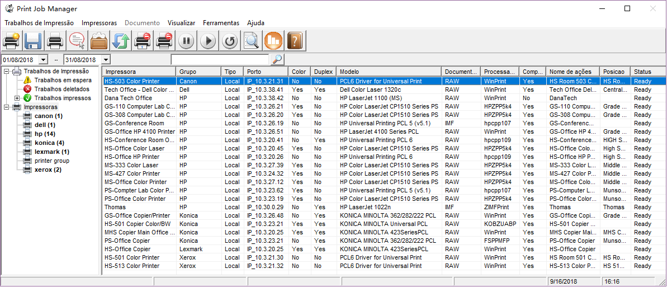
Task: Open document preview magnifier icon
Action: (252, 41)
